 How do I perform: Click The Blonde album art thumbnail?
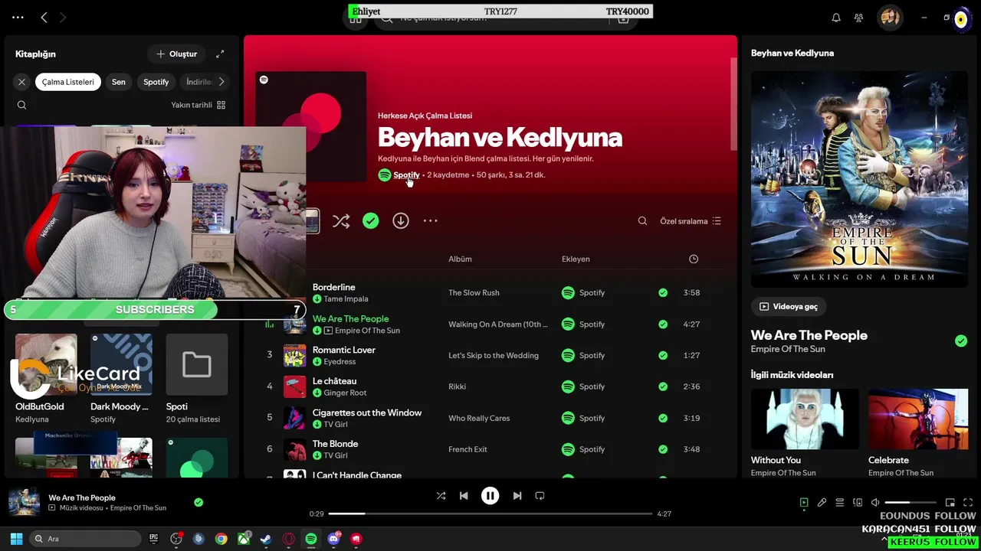(x=295, y=449)
